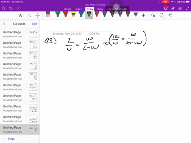The image size is (191, 143).
Task: Select the red pen beside the black pen
Action: coord(97,14)
